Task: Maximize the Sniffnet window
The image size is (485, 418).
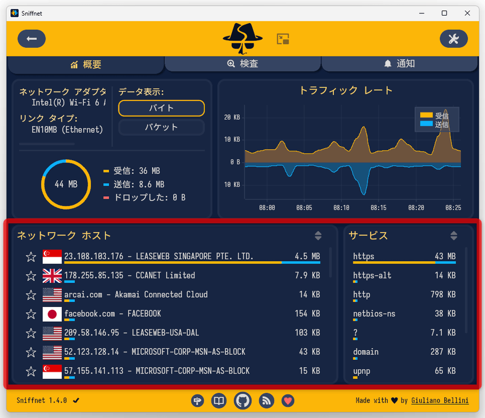Action: pyautogui.click(x=444, y=13)
